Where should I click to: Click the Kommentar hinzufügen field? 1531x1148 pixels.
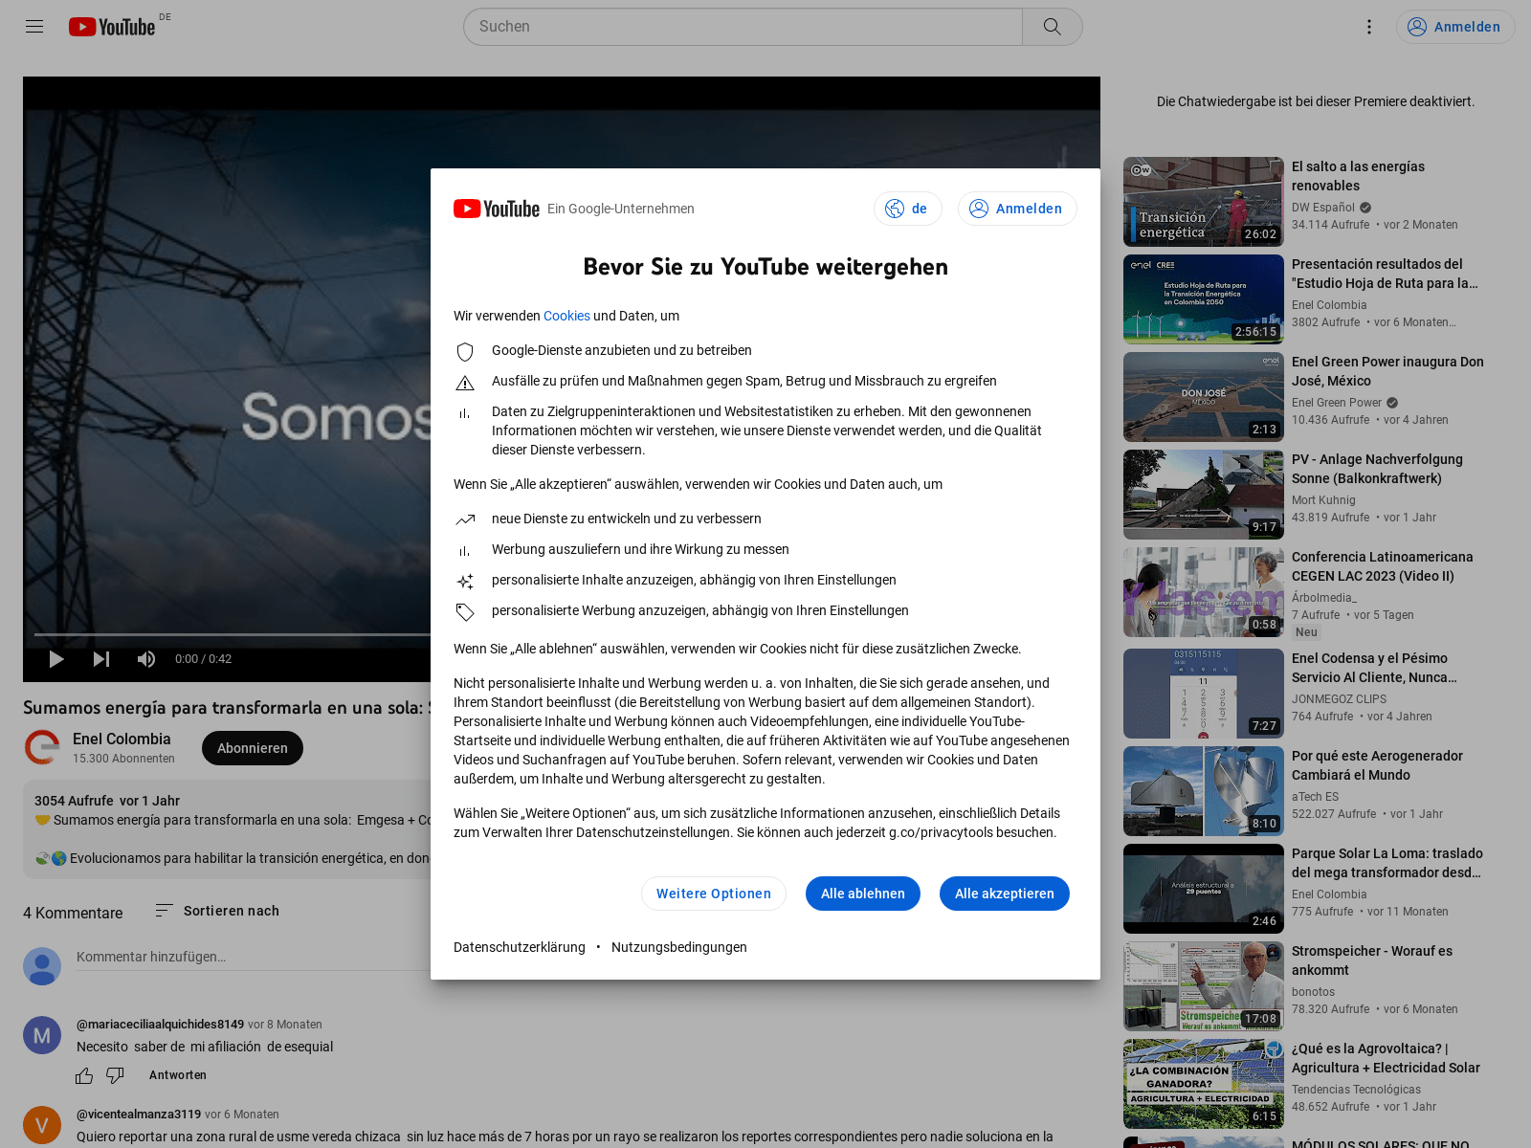(x=254, y=957)
